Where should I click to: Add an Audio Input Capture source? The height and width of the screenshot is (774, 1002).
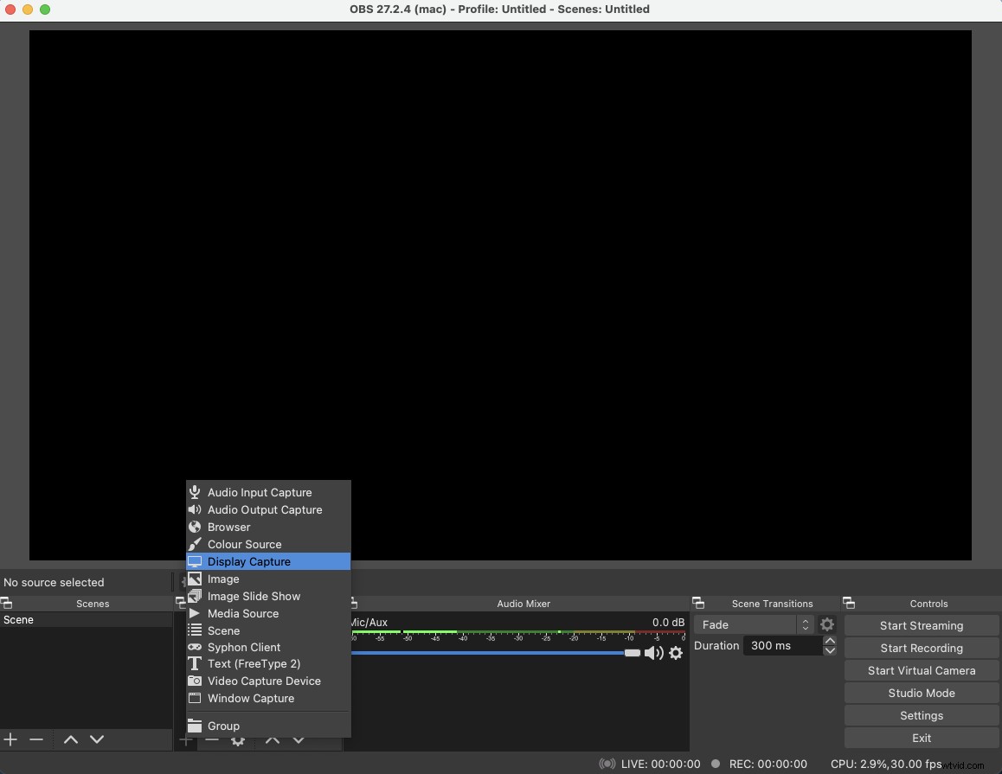[x=258, y=492]
